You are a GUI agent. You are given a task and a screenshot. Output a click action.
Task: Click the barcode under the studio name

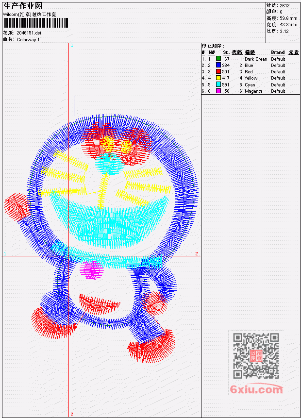click(x=36, y=23)
